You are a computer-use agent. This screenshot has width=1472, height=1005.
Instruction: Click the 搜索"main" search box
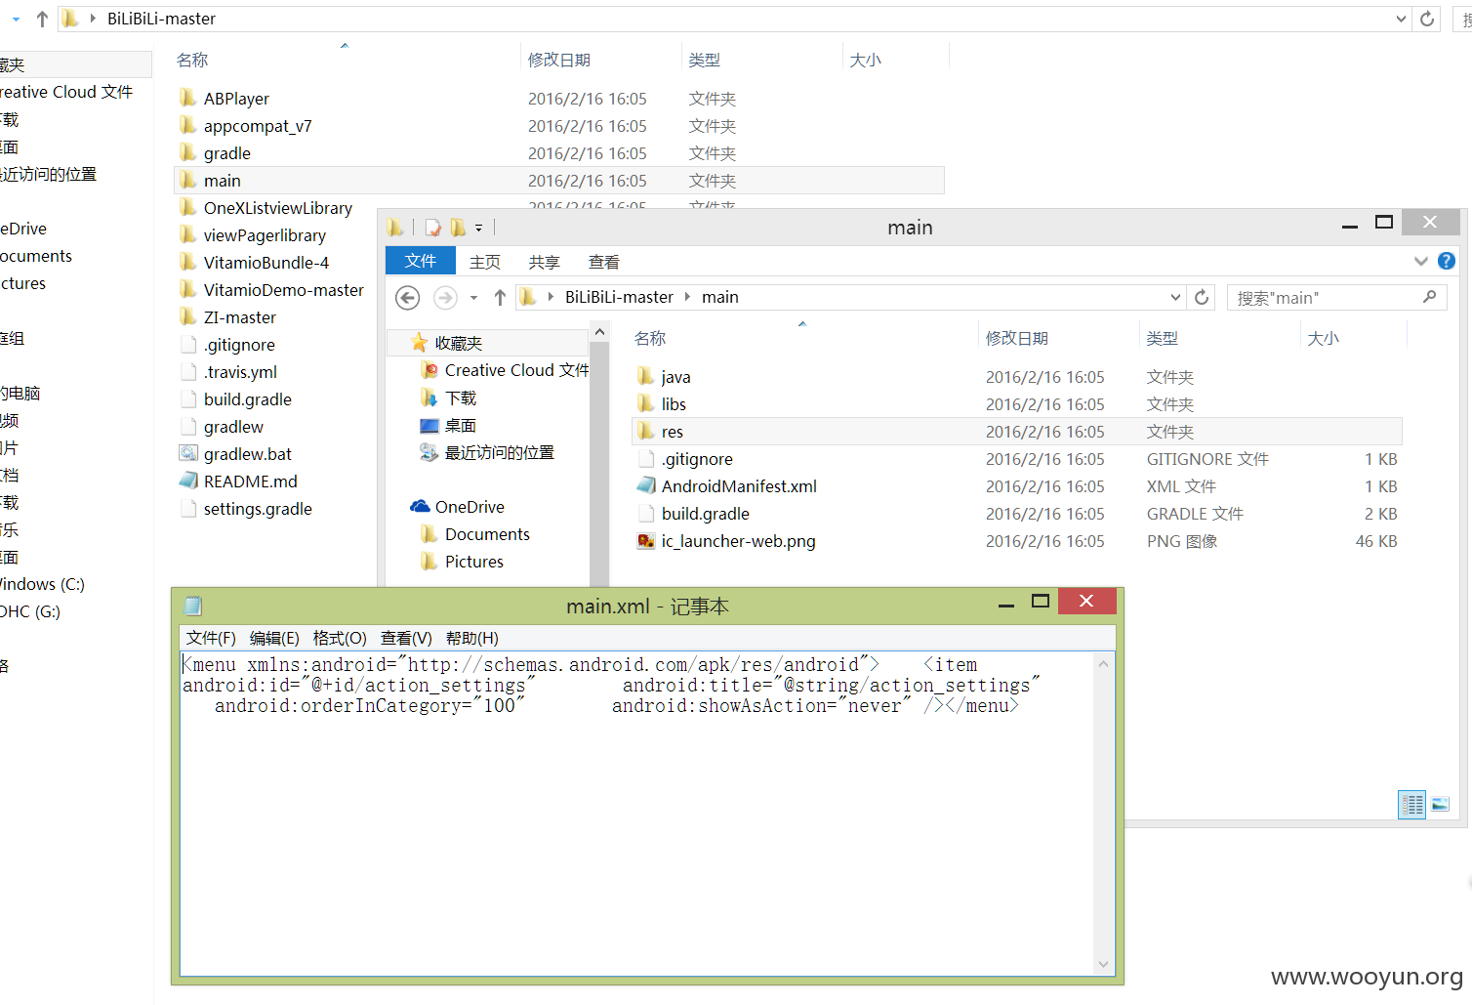coord(1336,297)
